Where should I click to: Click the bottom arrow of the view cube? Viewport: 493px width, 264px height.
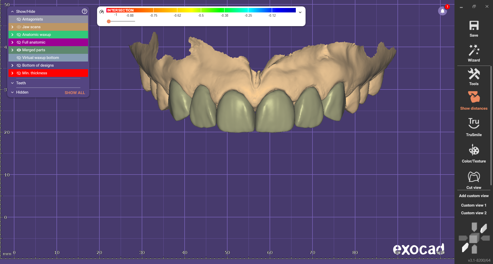click(474, 249)
